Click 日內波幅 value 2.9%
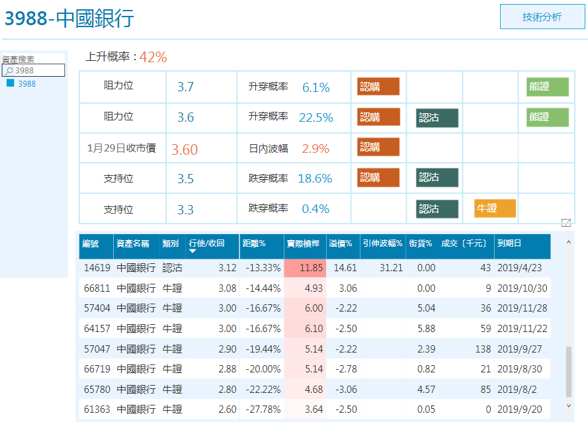 pos(315,148)
